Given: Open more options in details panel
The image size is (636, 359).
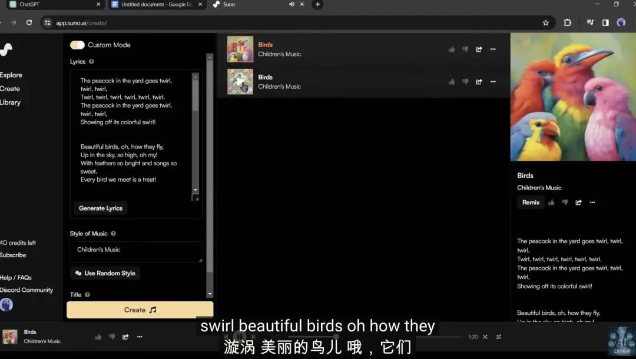Looking at the screenshot, I should click(x=592, y=202).
